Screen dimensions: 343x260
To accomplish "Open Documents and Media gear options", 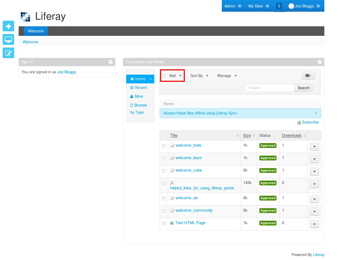I will (320, 62).
